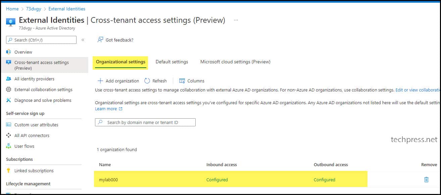Image resolution: width=441 pixels, height=195 pixels.
Task: Open the ellipsis menu beside page title
Action: (x=236, y=20)
